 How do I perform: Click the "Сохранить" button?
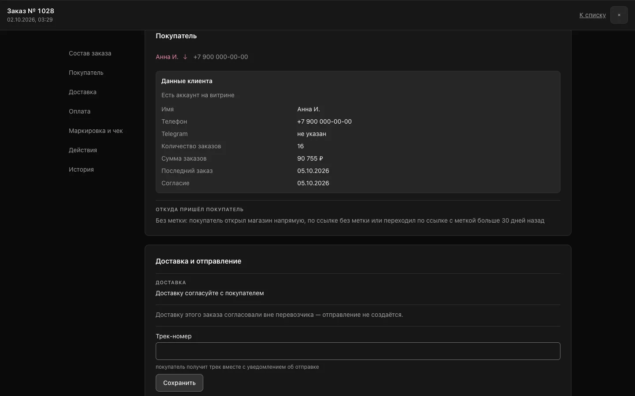click(x=179, y=383)
